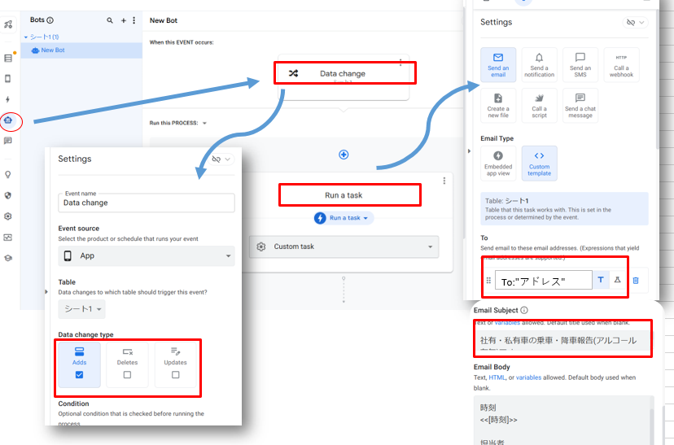Open expression flask button beside To field

click(617, 280)
